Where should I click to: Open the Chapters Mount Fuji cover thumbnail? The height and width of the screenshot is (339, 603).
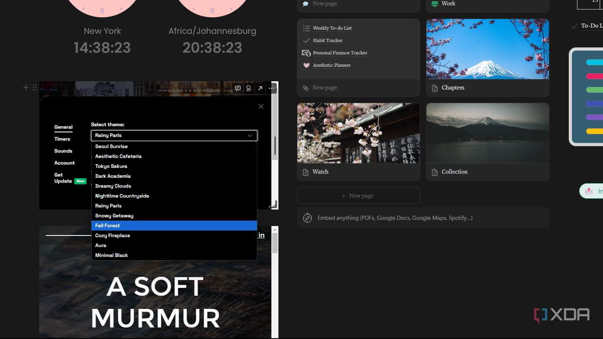click(x=488, y=49)
